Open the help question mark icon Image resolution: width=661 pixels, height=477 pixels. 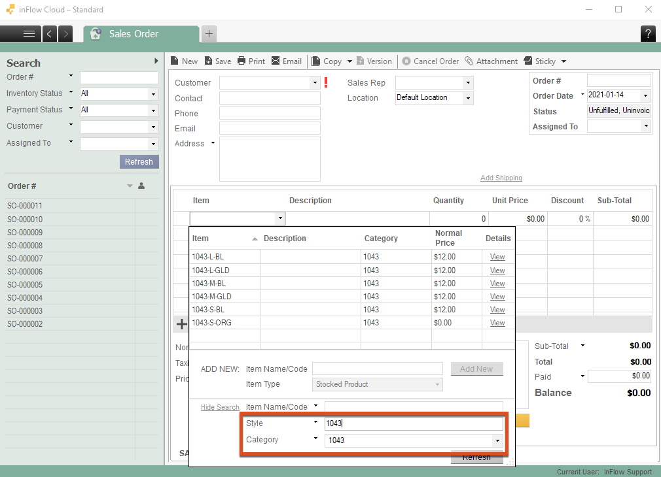coord(648,34)
